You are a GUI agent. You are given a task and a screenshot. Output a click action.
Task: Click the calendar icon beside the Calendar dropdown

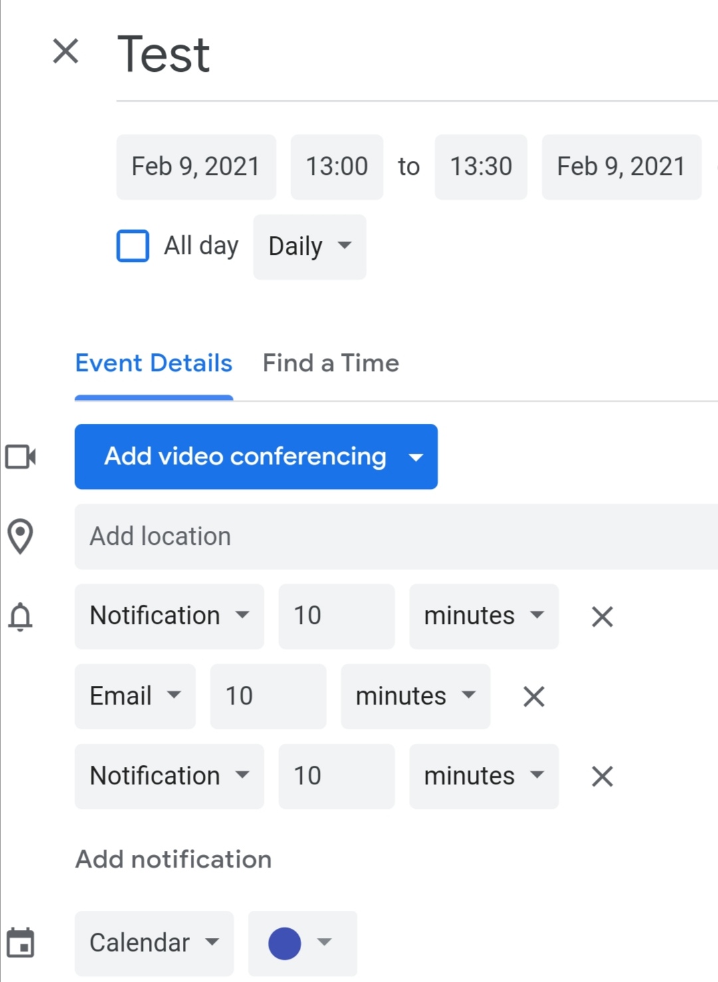tap(21, 943)
